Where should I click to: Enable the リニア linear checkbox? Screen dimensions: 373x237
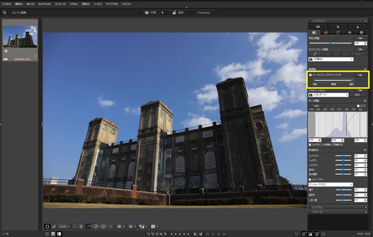tap(358, 106)
